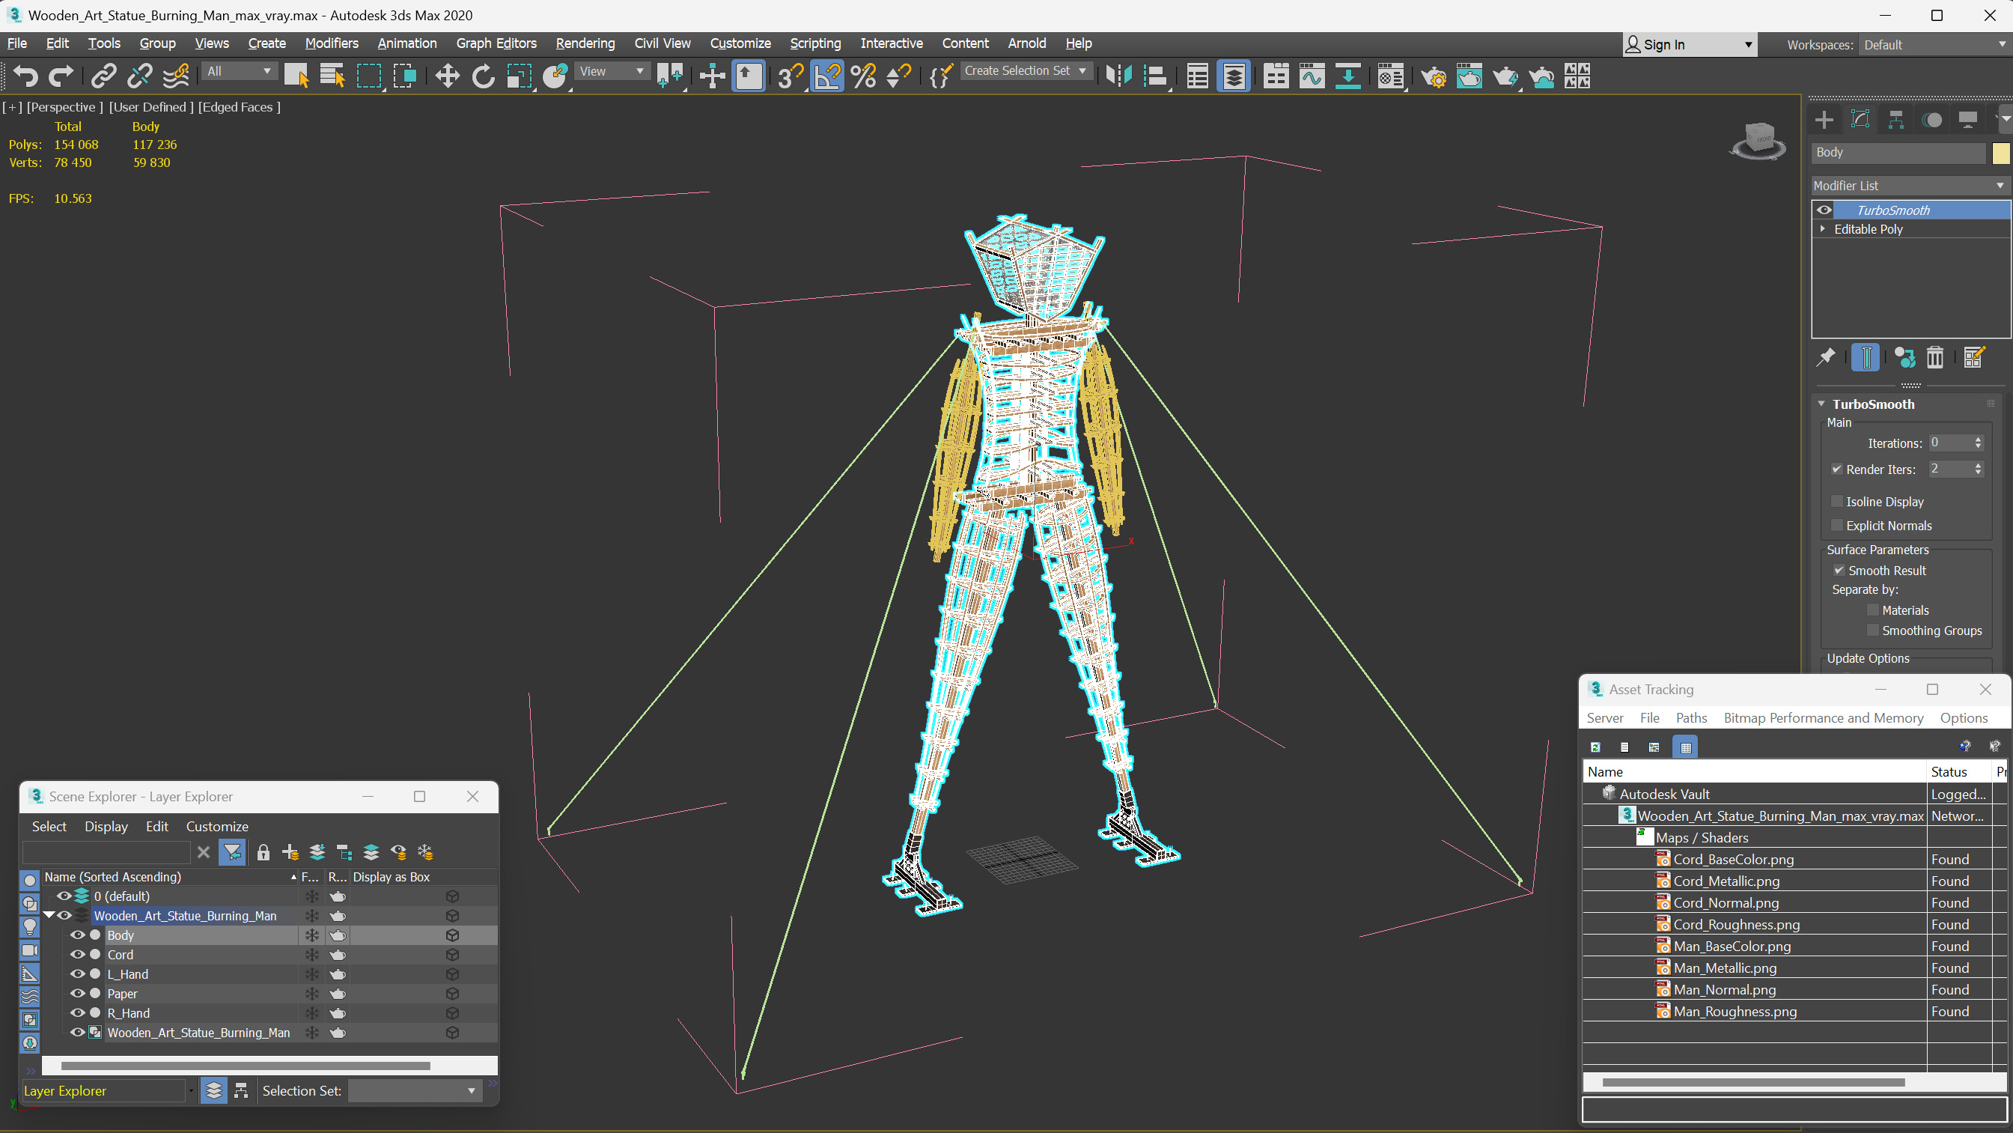Open the selection filter All dropdown
This screenshot has height=1133, width=2013.
[x=239, y=71]
